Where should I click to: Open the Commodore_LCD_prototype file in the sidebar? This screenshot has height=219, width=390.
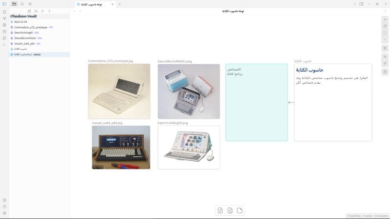[31, 27]
